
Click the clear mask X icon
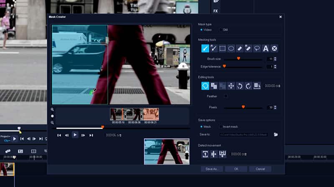pos(274,49)
